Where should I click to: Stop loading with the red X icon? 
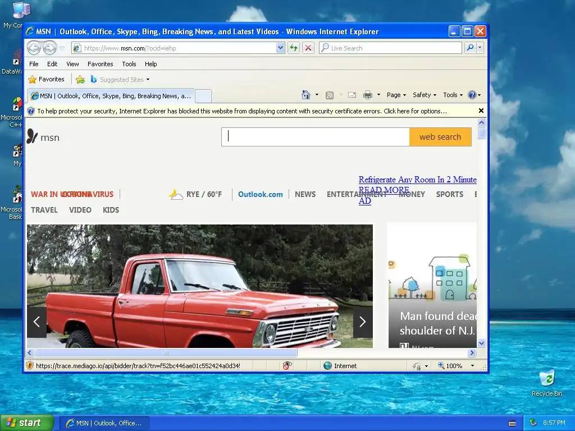308,48
